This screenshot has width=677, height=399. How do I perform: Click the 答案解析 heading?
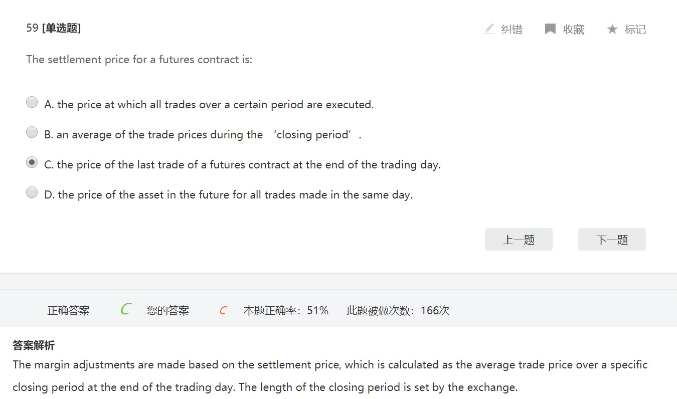pos(34,345)
